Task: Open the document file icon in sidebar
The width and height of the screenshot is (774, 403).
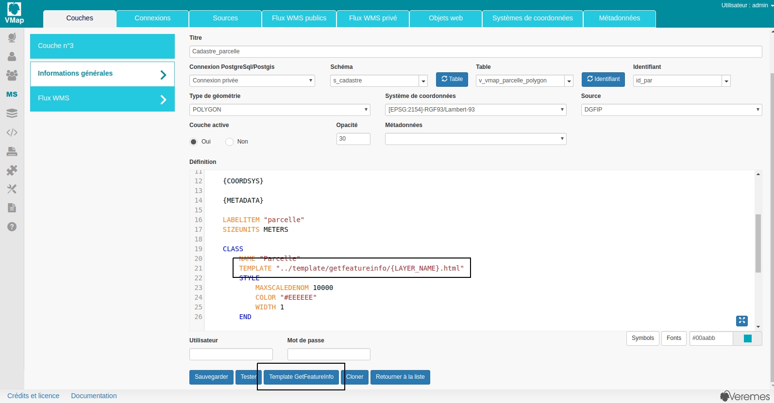Action: click(x=12, y=208)
